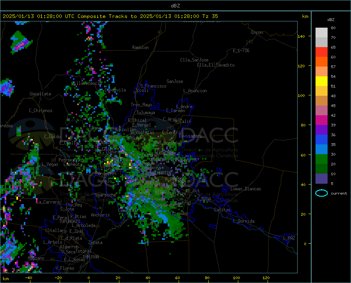Click the dBZ label above the color scale

(x=331, y=19)
